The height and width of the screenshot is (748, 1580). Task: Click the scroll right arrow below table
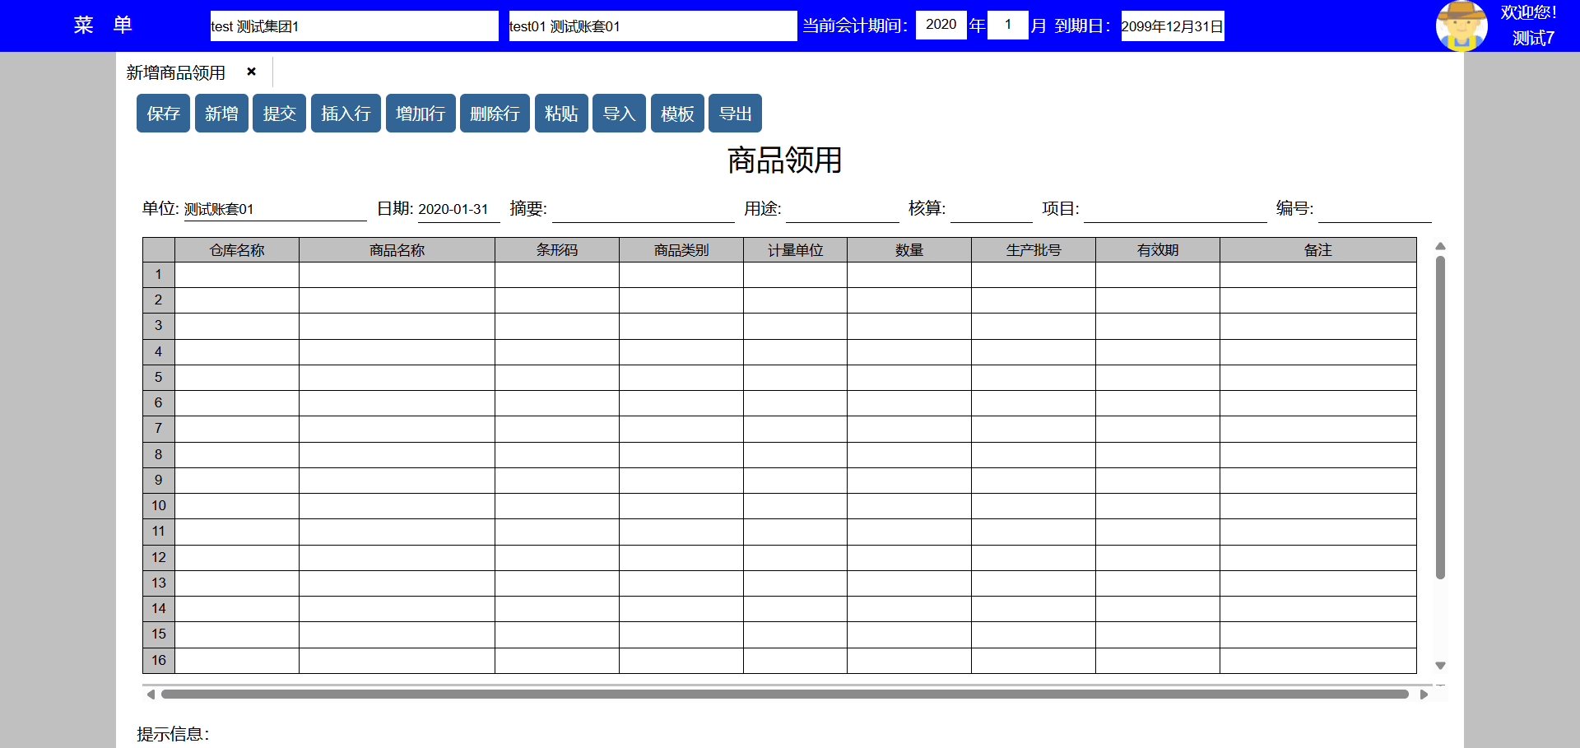pyautogui.click(x=1424, y=695)
